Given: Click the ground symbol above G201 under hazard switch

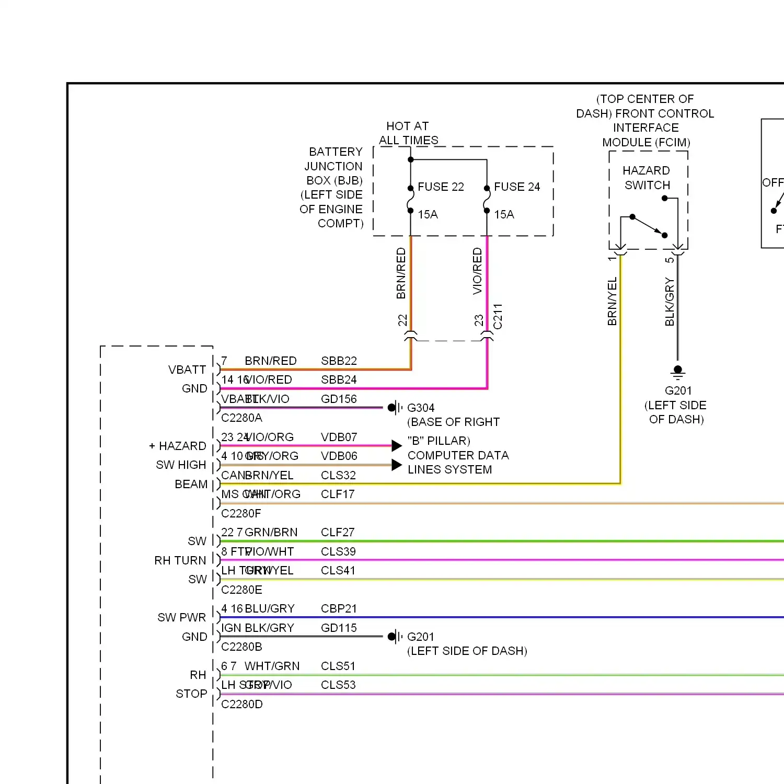Looking at the screenshot, I should (x=678, y=372).
